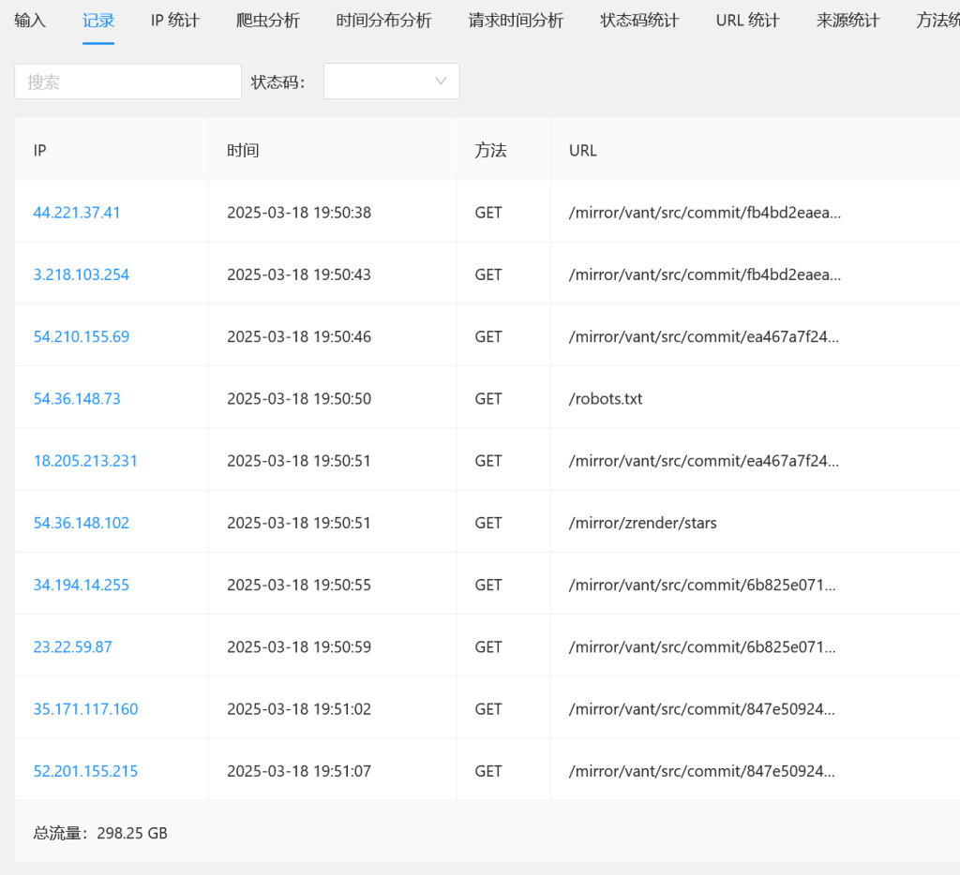
Task: Click the search input field
Action: coord(128,82)
